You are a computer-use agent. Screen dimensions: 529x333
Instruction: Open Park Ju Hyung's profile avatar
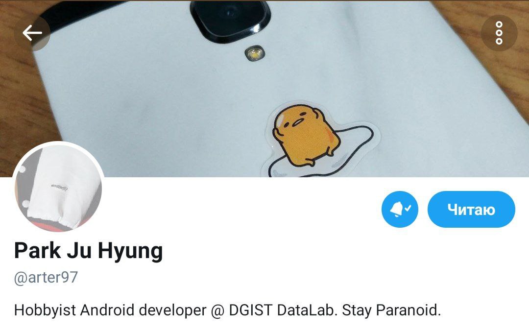pyautogui.click(x=58, y=187)
